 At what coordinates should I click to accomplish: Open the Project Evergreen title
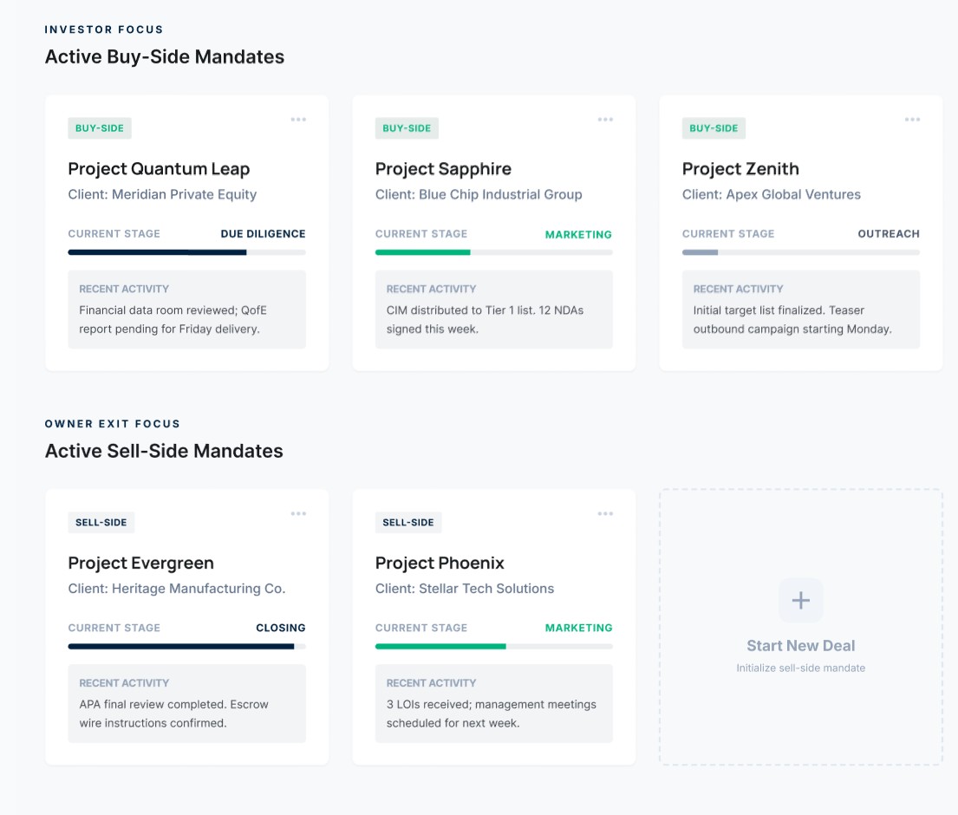click(140, 564)
